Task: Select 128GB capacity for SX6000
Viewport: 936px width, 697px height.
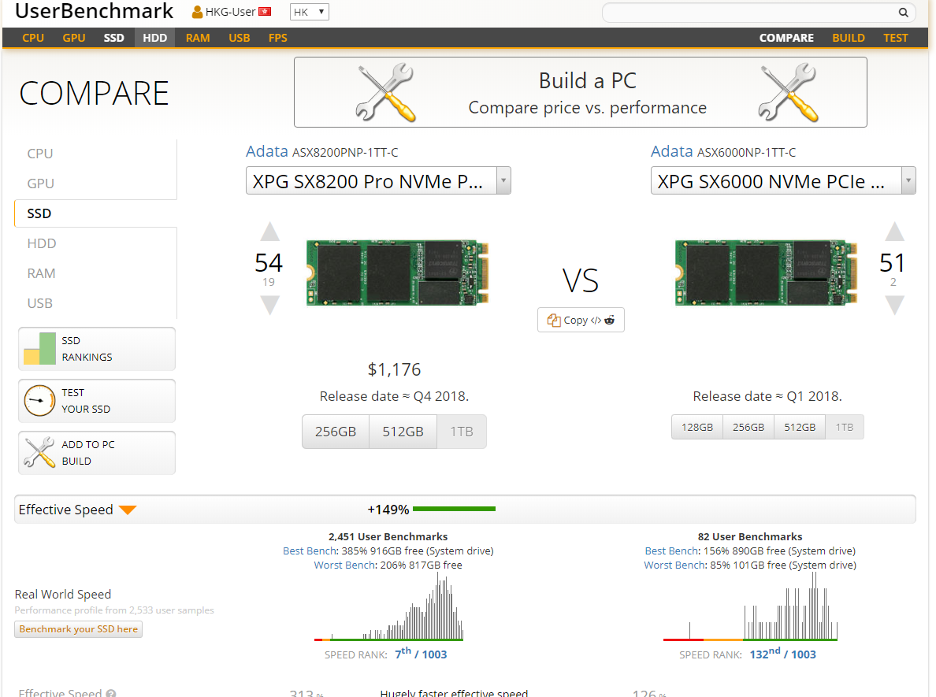Action: click(697, 428)
